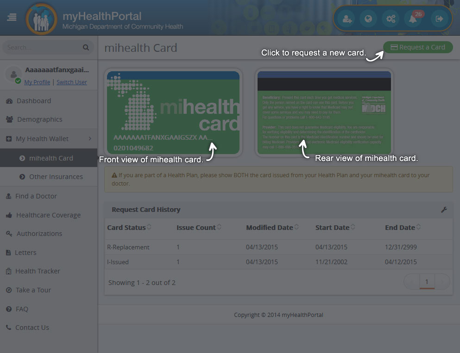Click the I-Issued status cell
Image resolution: width=460 pixels, height=353 pixels.
pos(118,262)
